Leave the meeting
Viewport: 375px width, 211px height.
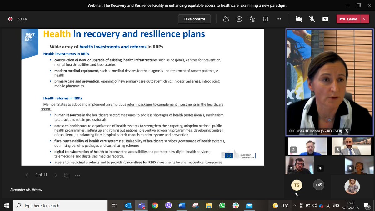[348, 19]
